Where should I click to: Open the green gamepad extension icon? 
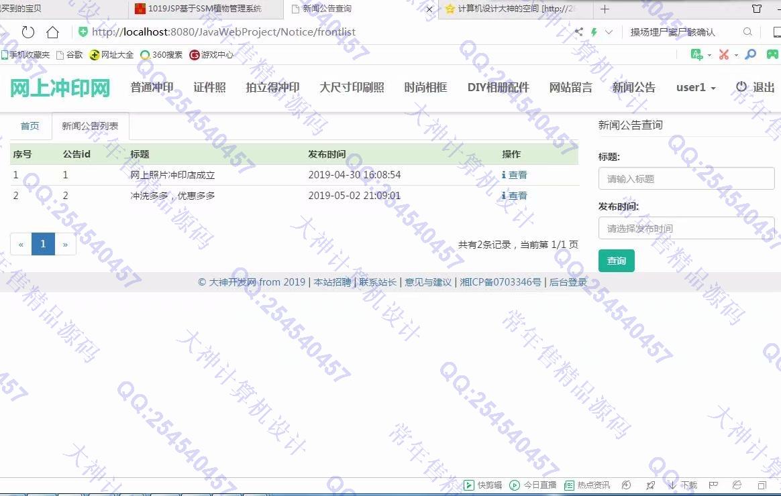click(x=772, y=54)
